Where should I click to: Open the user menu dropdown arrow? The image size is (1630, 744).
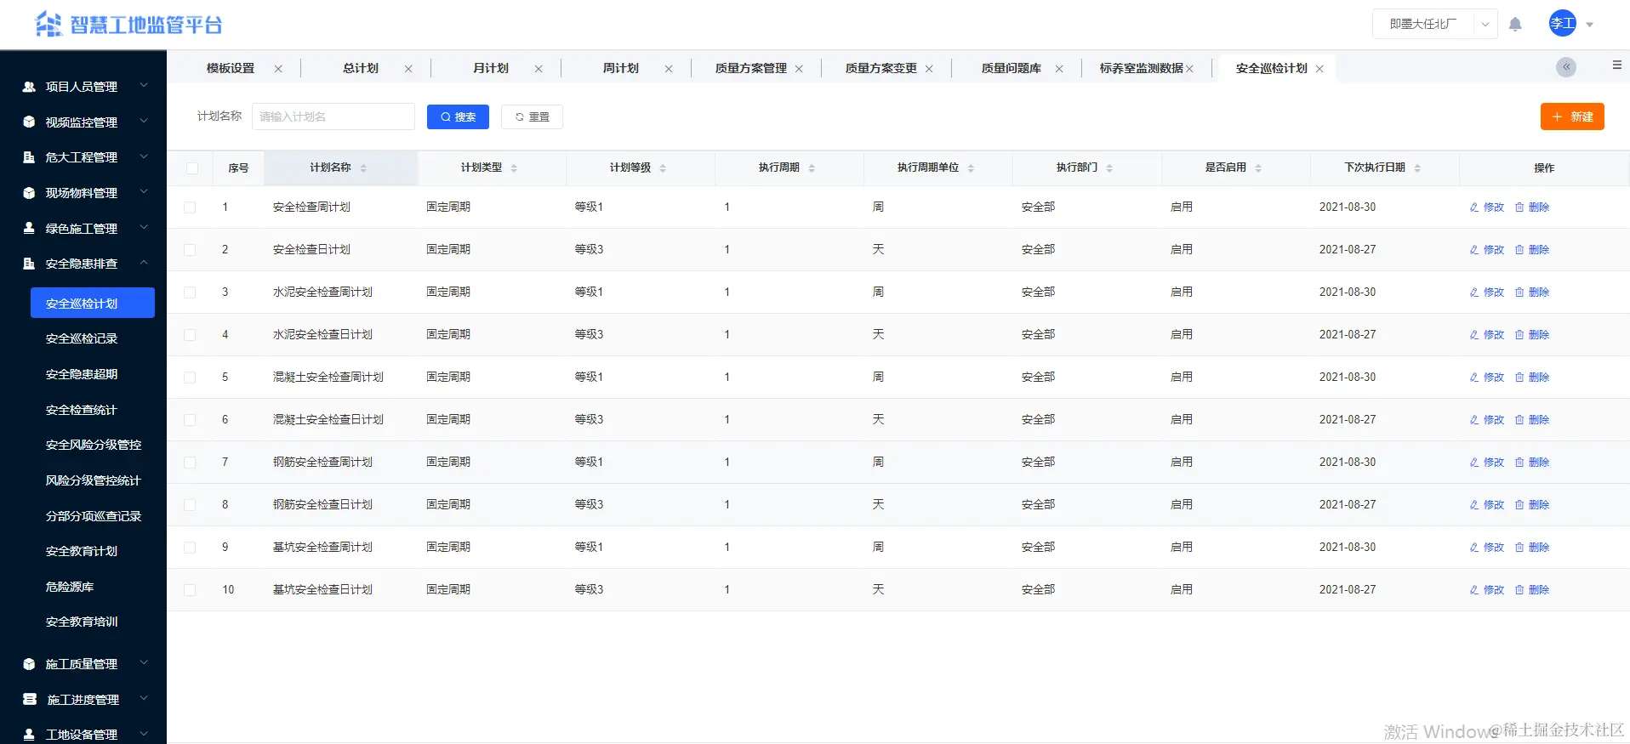click(x=1589, y=25)
